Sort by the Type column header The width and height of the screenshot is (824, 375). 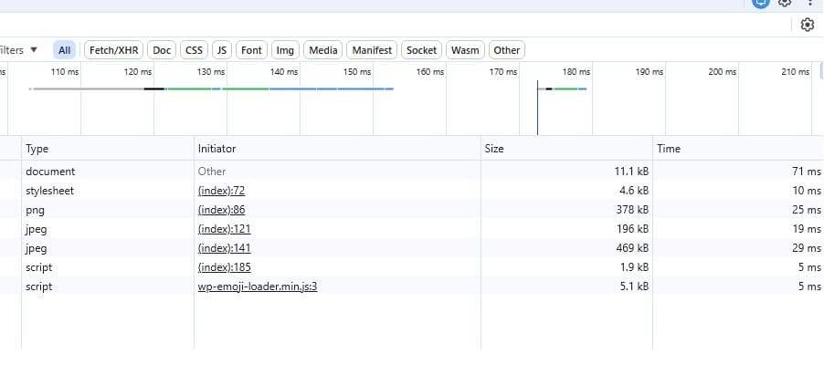[x=108, y=149]
